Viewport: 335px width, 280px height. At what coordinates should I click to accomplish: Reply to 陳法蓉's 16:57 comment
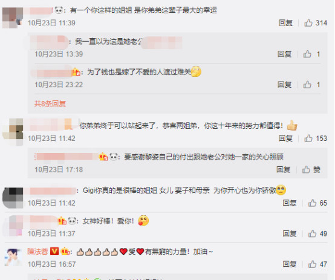pos(290,264)
